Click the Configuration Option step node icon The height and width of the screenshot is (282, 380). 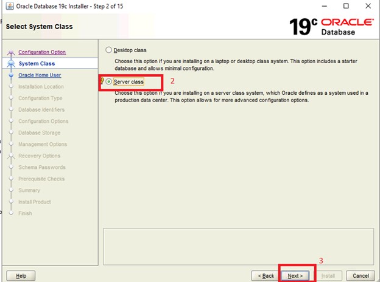click(x=10, y=52)
